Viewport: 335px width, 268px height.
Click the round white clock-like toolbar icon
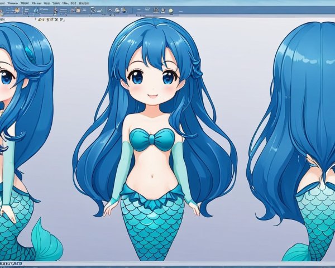117,10
